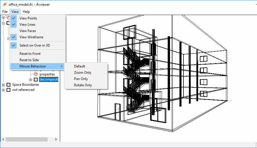The width and height of the screenshot is (257, 148).
Task: Expand the top red-icon tree node
Action: coord(3,17)
